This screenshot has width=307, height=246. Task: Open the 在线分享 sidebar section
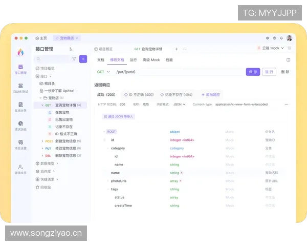tap(20, 107)
